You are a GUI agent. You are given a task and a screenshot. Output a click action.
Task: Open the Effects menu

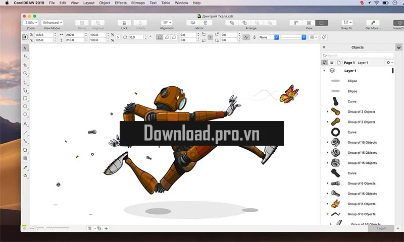click(x=121, y=3)
